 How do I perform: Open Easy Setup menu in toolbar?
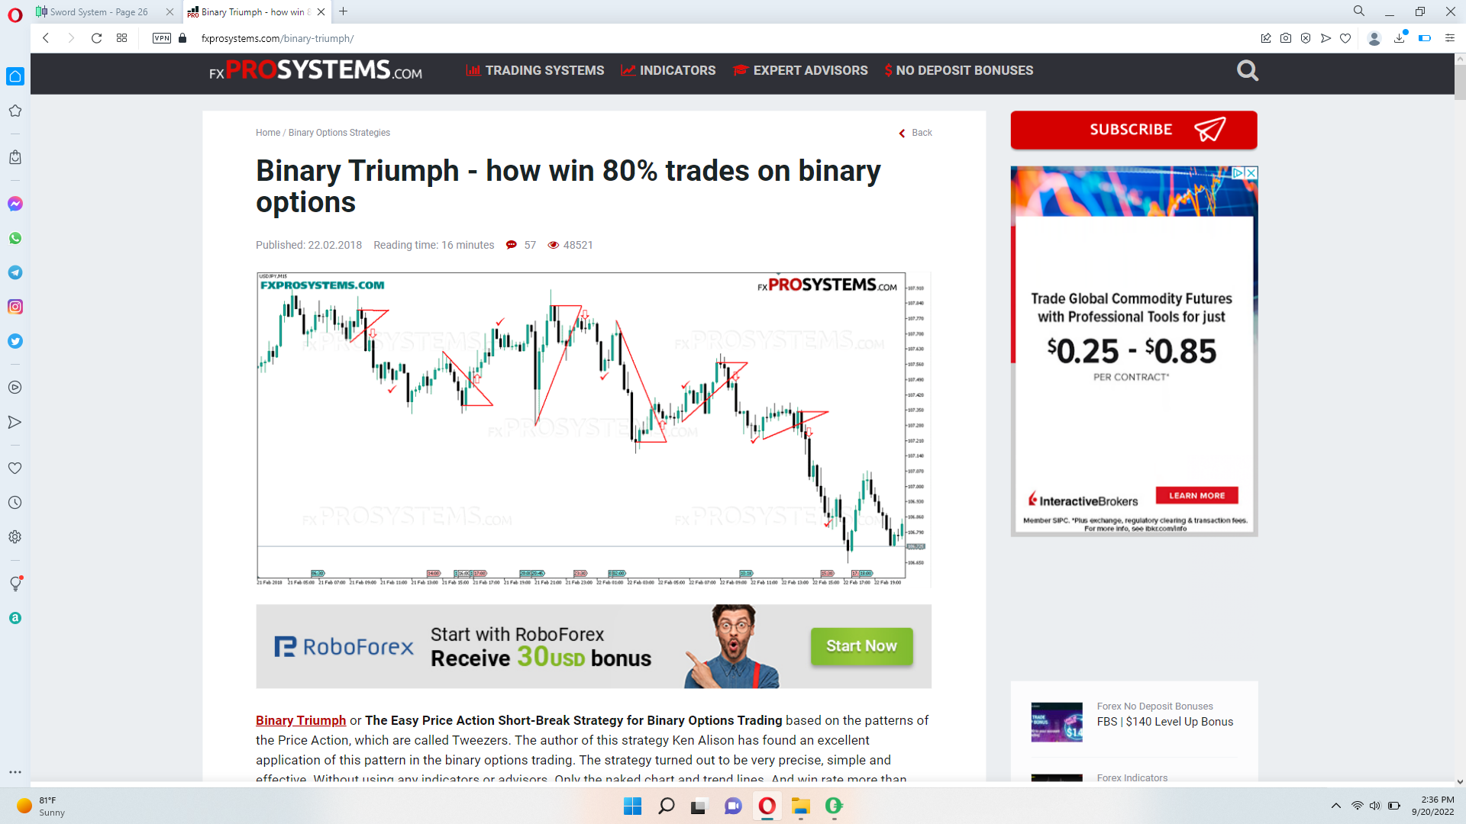click(1449, 38)
